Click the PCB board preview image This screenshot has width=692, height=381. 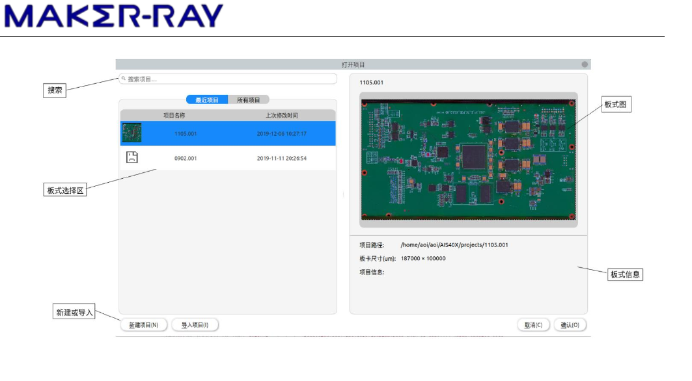point(468,160)
